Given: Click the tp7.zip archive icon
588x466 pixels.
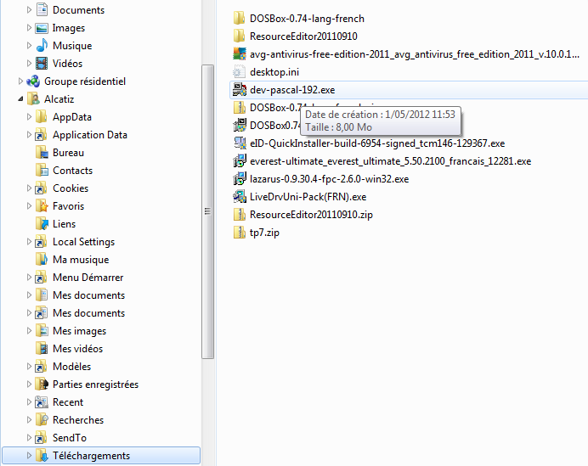Looking at the screenshot, I should coord(240,233).
